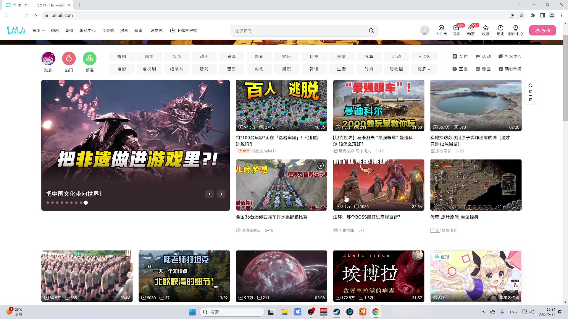Open 游戏中心 in top navigation
The image size is (568, 319).
click(x=88, y=30)
